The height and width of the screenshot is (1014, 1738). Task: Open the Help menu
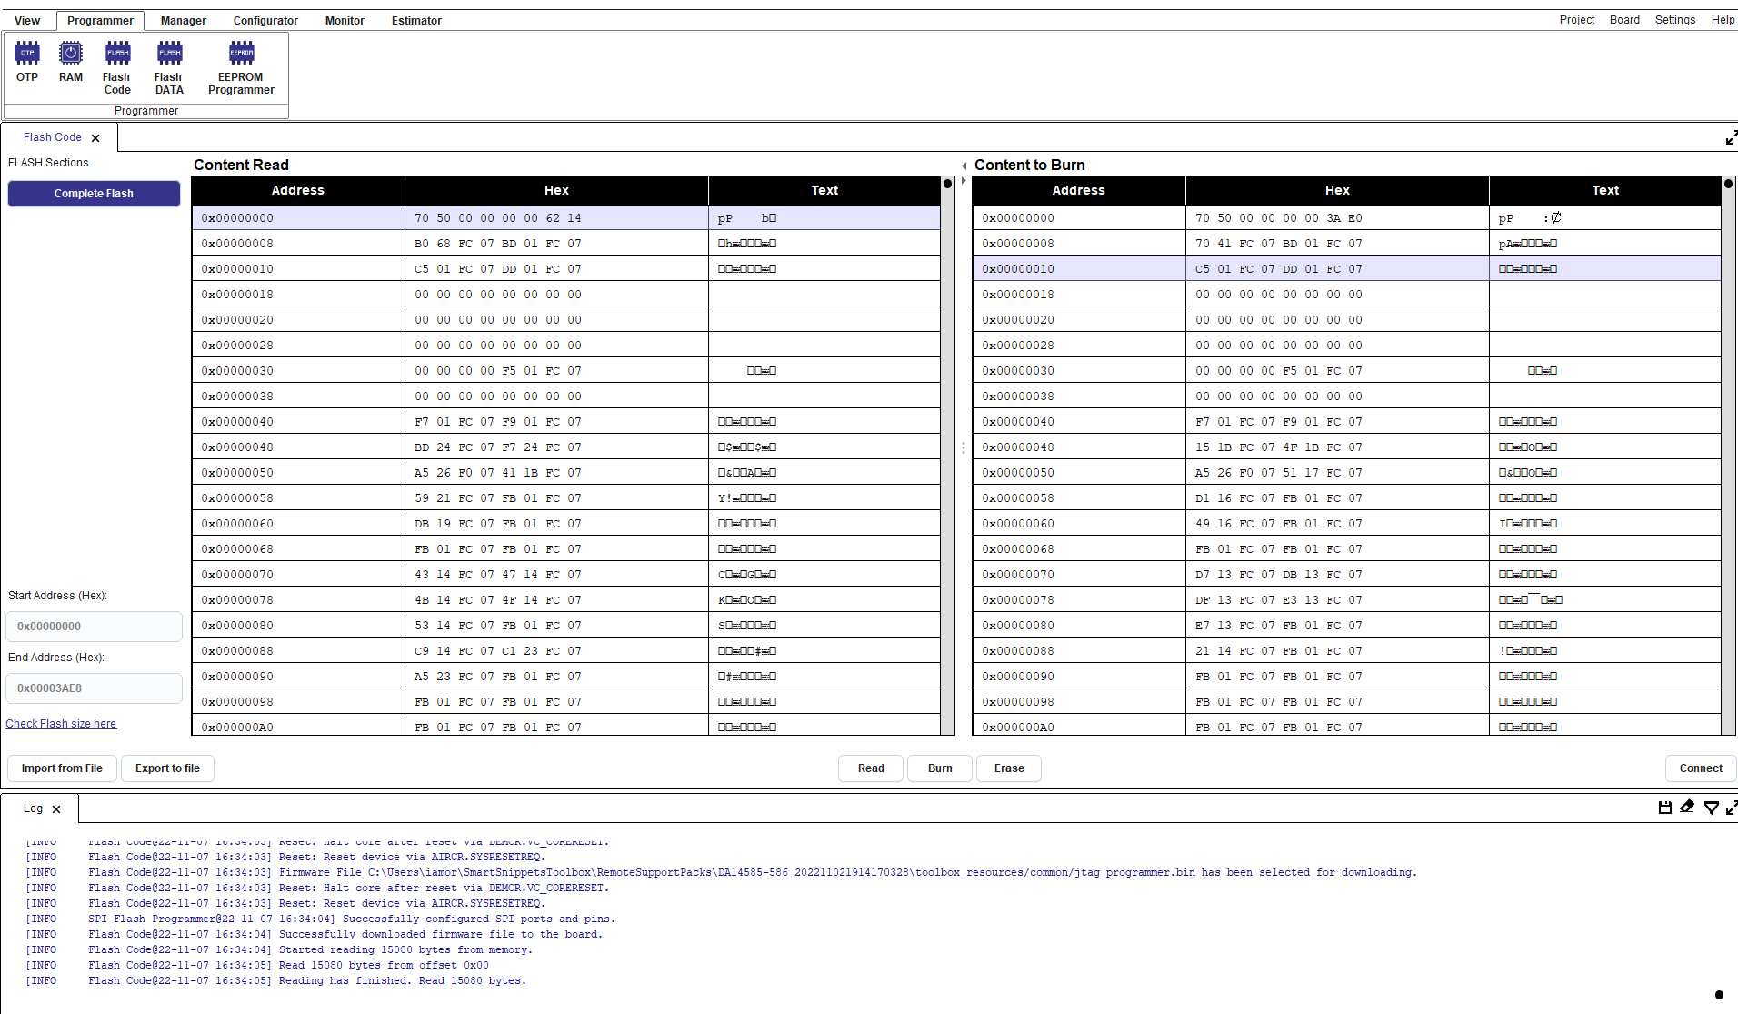[1723, 20]
